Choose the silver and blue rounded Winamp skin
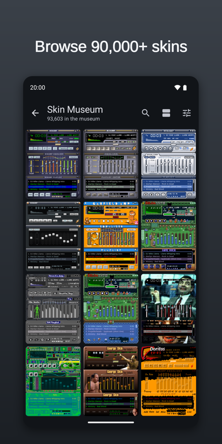This screenshot has height=444, width=222. (x=169, y=164)
